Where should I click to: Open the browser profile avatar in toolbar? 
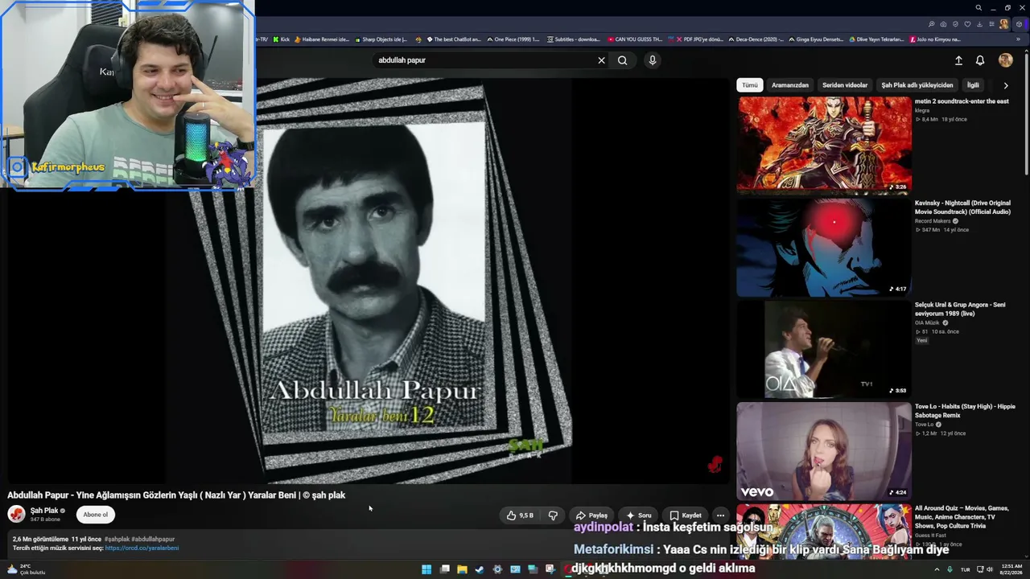coord(1003,24)
